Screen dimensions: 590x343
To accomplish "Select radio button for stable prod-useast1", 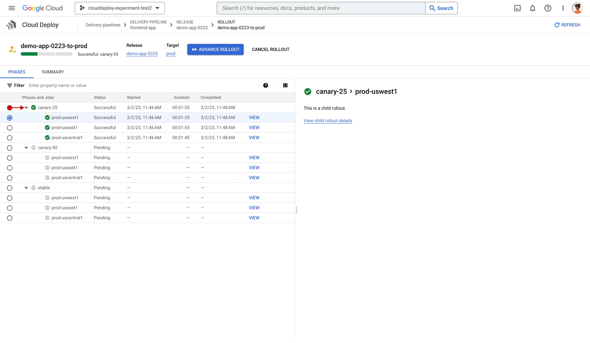I will pyautogui.click(x=10, y=208).
